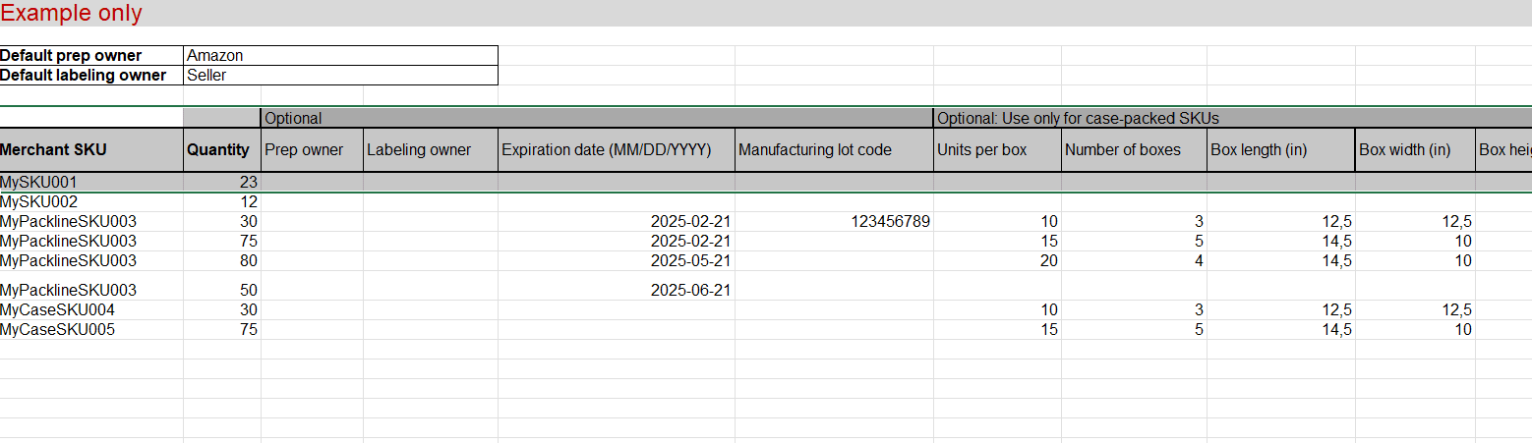Viewport: 1532px width, 443px height.
Task: Click the MySKU002 cell
Action: pyautogui.click(x=38, y=201)
